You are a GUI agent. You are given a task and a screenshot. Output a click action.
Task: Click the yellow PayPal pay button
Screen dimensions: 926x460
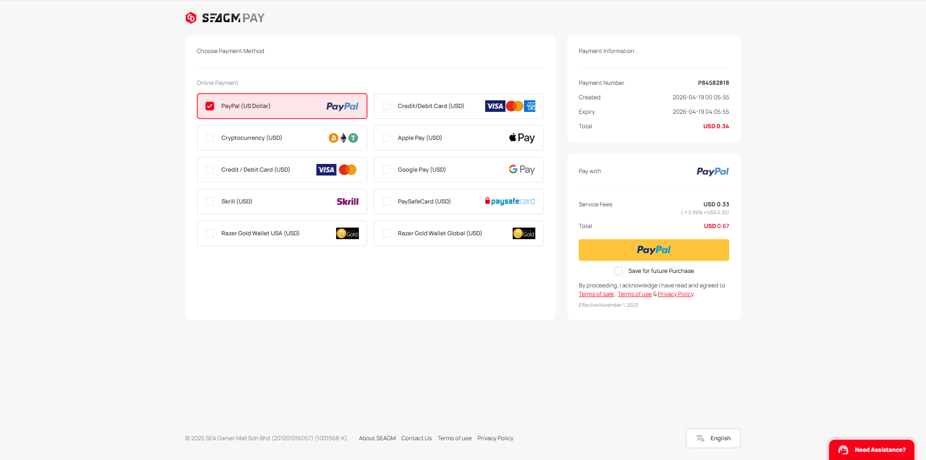click(x=654, y=250)
